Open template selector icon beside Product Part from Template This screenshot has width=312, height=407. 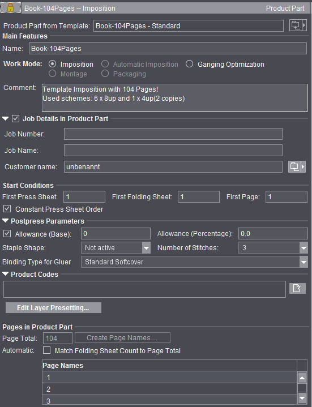298,25
